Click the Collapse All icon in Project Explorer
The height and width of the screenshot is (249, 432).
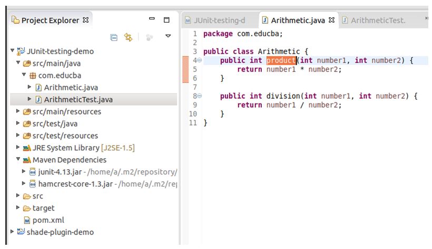click(x=113, y=37)
